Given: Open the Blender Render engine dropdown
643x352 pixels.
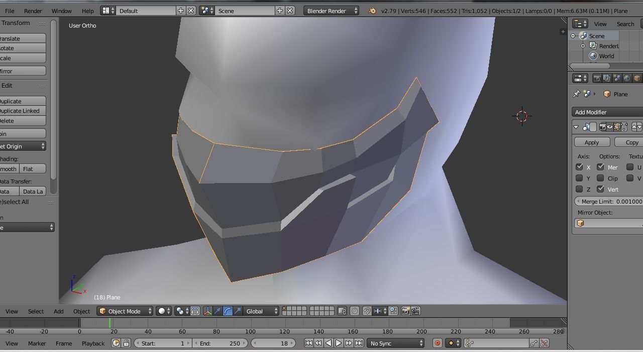Looking at the screenshot, I should point(331,11).
